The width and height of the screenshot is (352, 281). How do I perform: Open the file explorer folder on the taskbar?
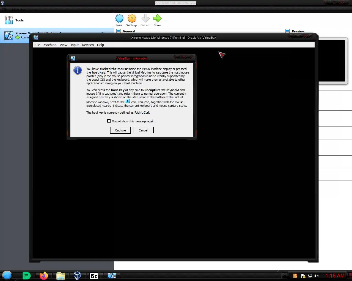[x=61, y=276]
